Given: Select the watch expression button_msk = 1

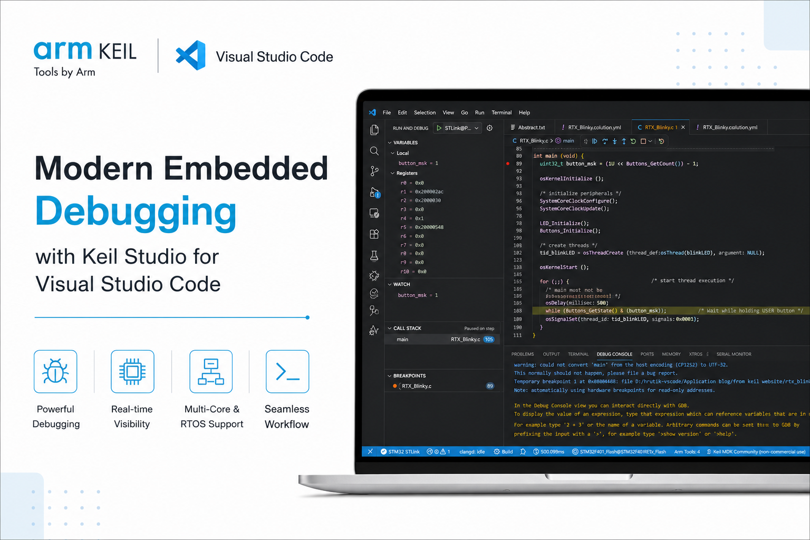Looking at the screenshot, I should pyautogui.click(x=418, y=295).
